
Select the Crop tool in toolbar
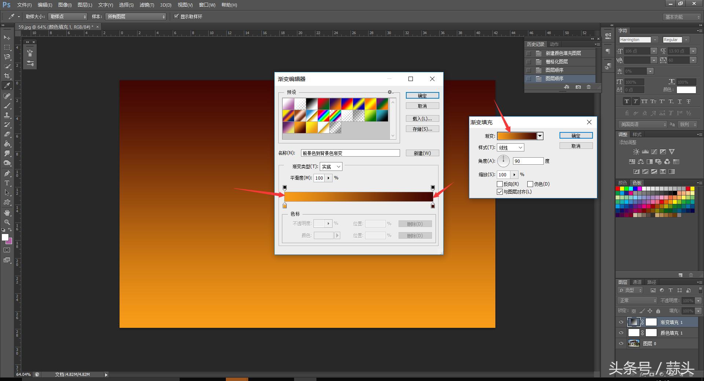pyautogui.click(x=7, y=76)
